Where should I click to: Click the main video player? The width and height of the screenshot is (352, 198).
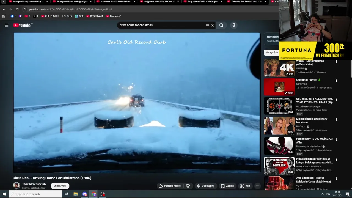(x=137, y=103)
